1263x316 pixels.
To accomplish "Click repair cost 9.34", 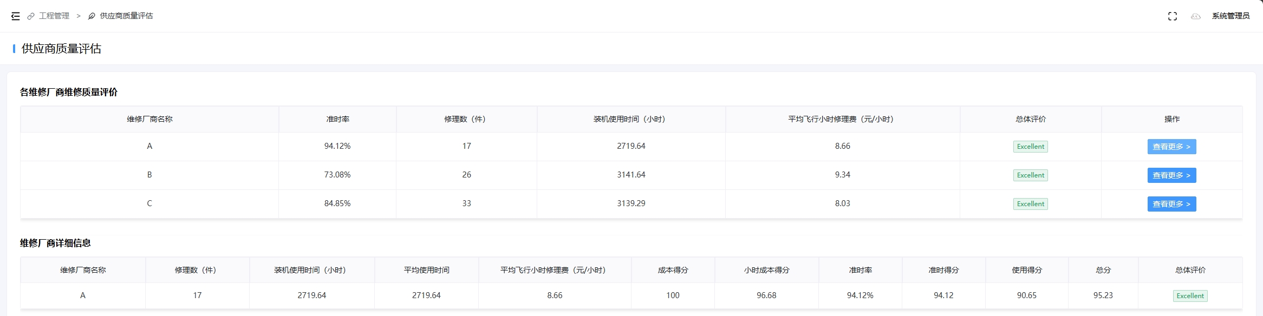I will [843, 175].
